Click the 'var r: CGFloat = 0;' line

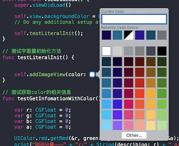[43, 110]
